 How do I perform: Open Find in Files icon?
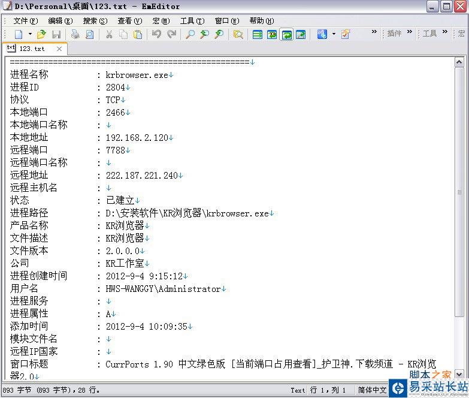tap(238, 34)
